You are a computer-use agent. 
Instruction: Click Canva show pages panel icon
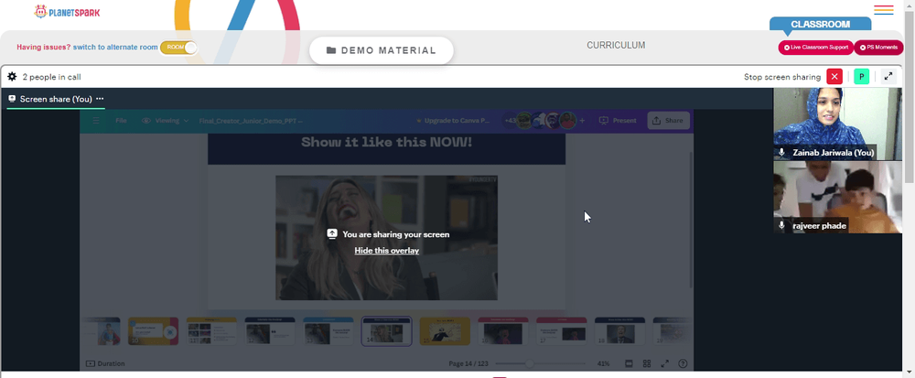(630, 363)
